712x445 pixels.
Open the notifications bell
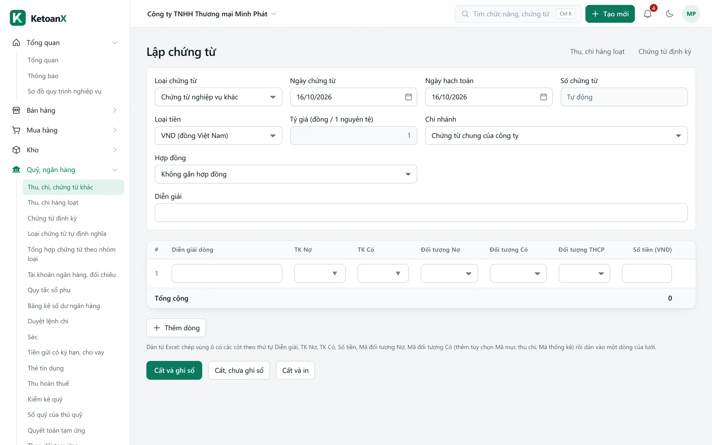647,14
